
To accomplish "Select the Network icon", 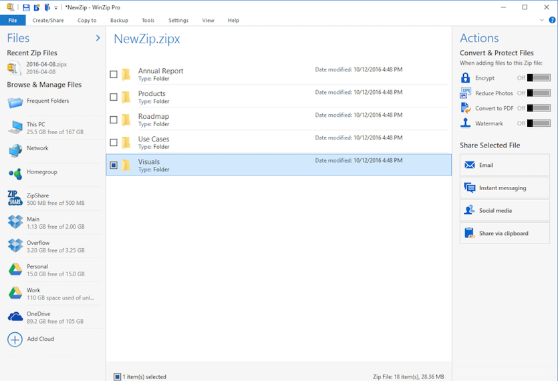I will click(x=15, y=151).
